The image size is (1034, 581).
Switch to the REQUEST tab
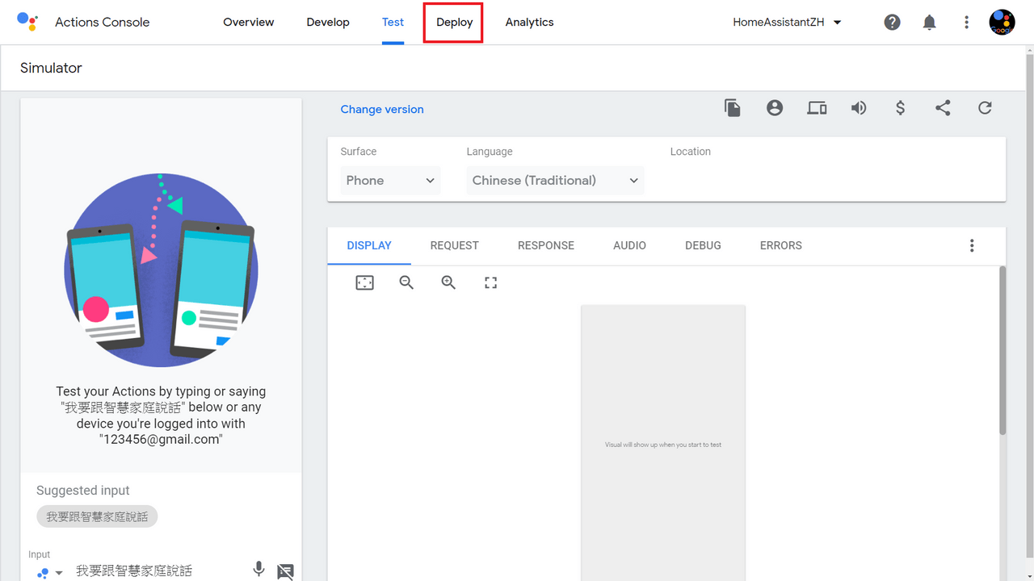click(x=455, y=245)
